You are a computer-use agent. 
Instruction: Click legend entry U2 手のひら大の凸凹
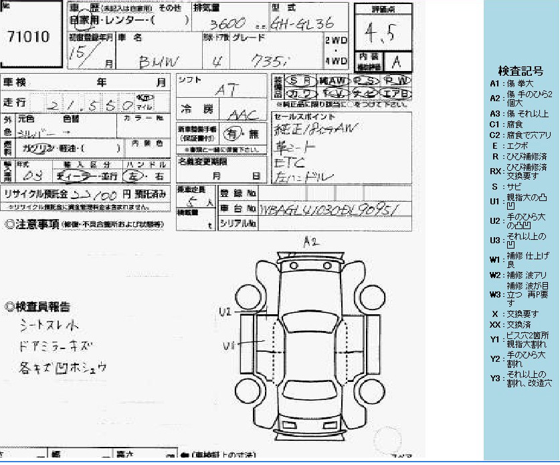click(x=518, y=221)
